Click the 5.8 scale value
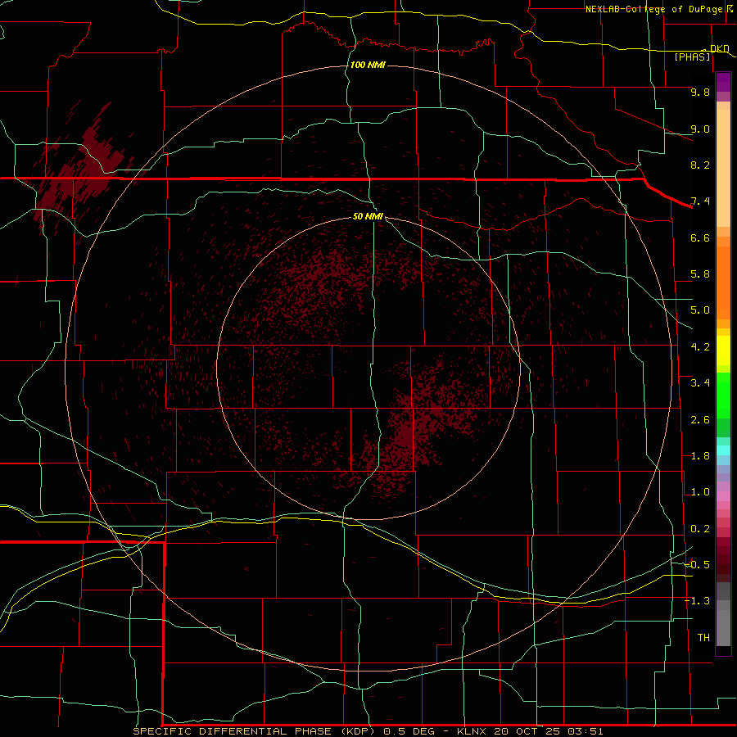Image resolution: width=737 pixels, height=737 pixels. tap(700, 274)
